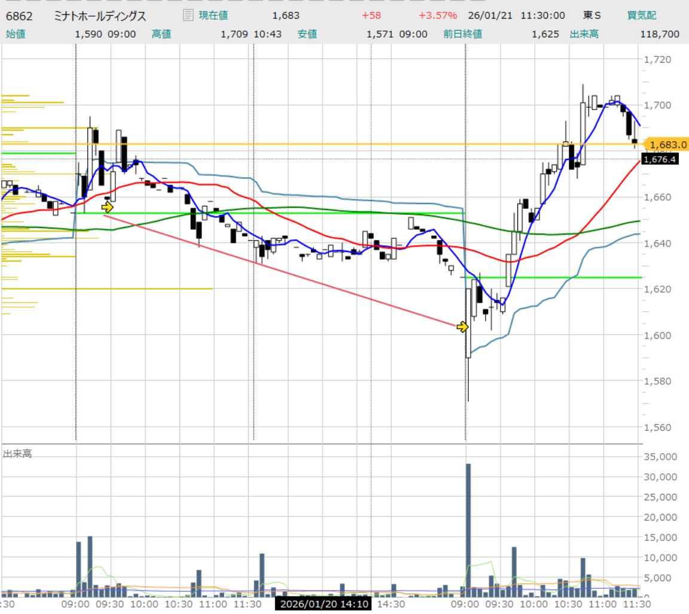Click the 東S market label
This screenshot has height=614, width=689.
point(592,16)
